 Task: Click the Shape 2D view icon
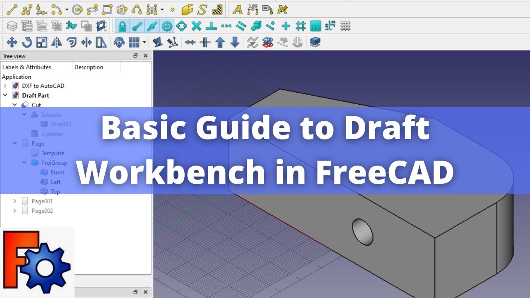[x=315, y=42]
